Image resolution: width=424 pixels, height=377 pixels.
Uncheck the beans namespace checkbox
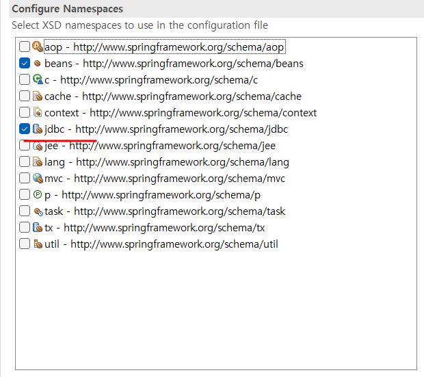(x=25, y=63)
